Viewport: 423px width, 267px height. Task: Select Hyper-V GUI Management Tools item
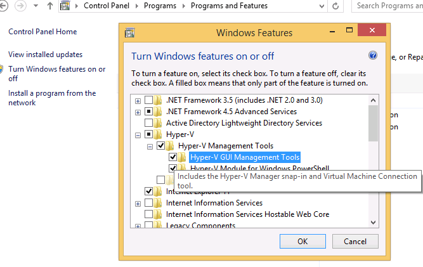click(x=245, y=157)
